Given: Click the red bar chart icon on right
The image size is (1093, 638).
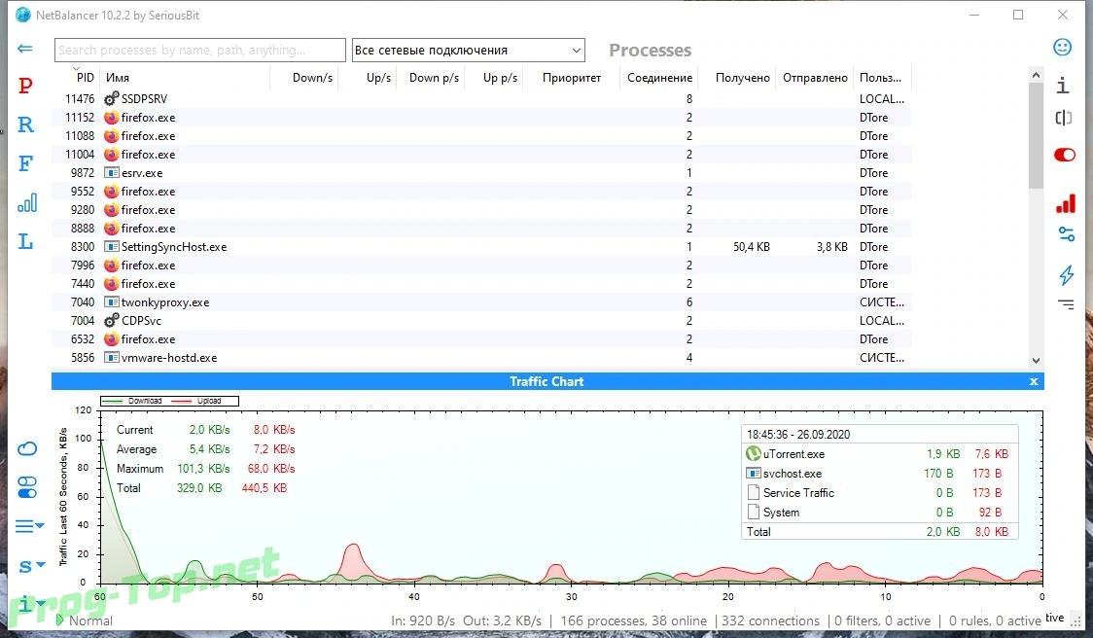Looking at the screenshot, I should point(1066,203).
